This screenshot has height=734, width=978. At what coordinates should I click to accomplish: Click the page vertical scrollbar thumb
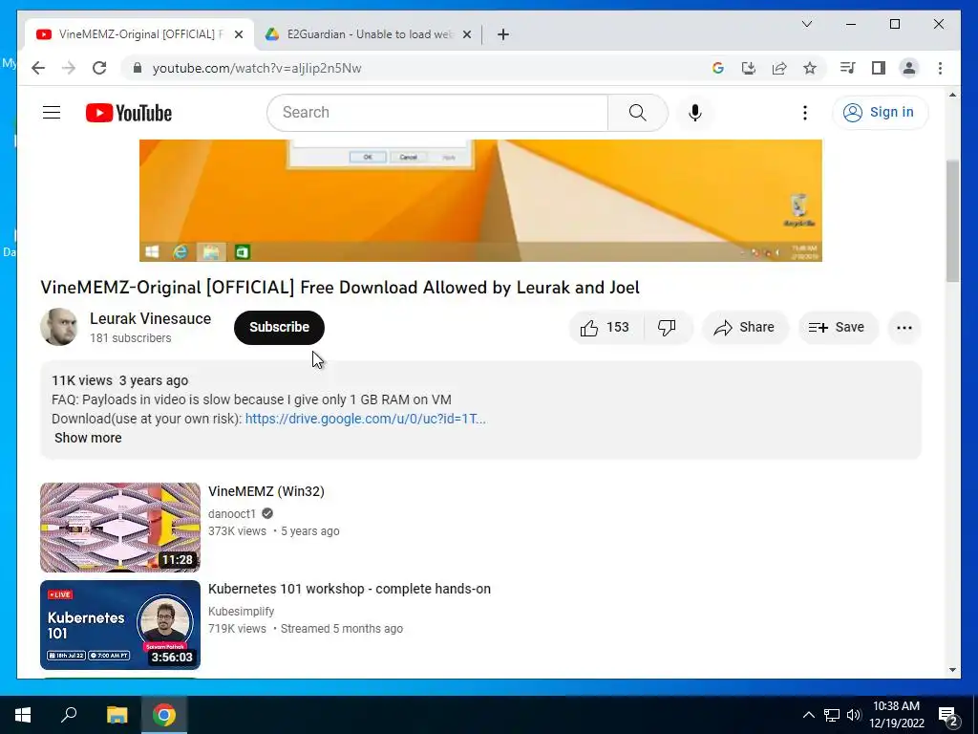coord(952,221)
